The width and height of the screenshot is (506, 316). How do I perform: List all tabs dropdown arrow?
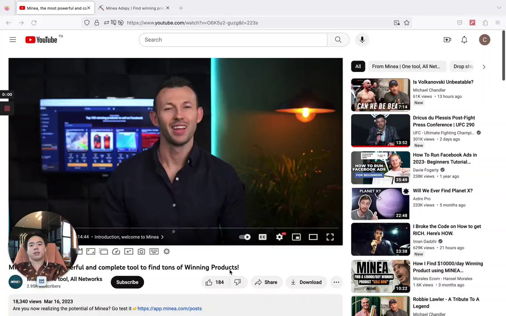tap(499, 8)
